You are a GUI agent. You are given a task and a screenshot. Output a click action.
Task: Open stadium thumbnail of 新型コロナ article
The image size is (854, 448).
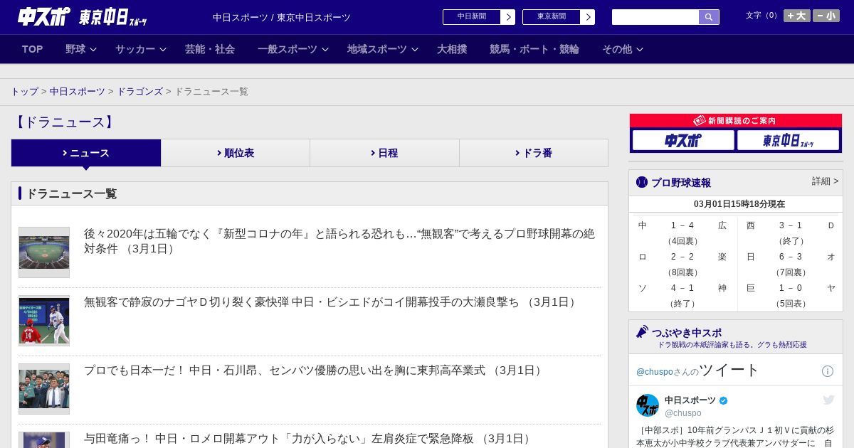coord(44,252)
